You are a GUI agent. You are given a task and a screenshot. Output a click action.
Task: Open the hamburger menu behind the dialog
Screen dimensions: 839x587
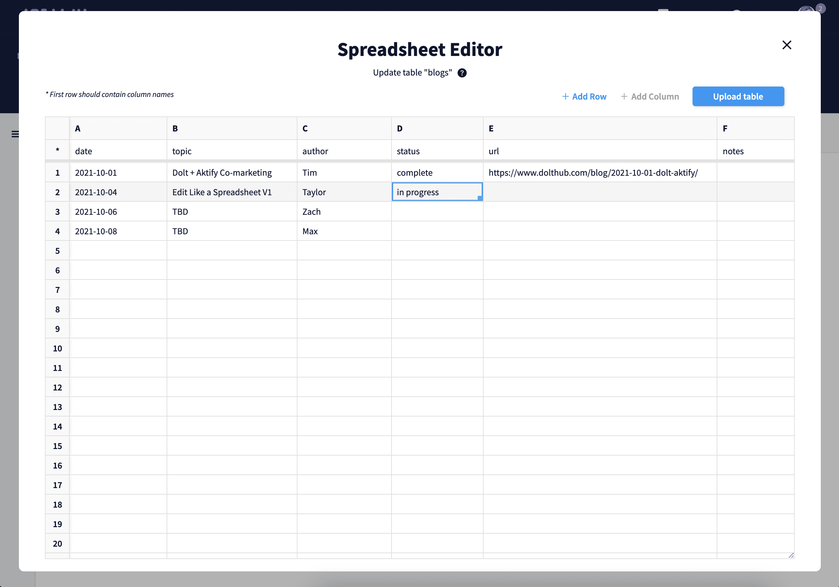[x=15, y=134]
